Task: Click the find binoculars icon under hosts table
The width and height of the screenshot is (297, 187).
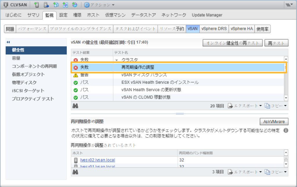Action: [x=75, y=172]
